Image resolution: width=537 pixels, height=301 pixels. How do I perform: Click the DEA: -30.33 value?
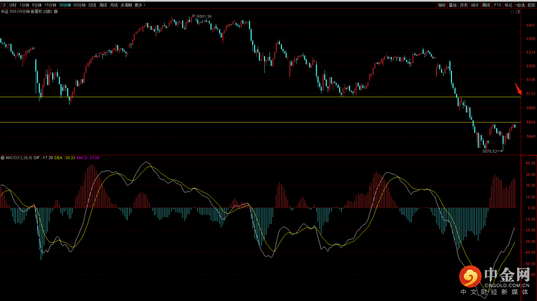point(65,158)
